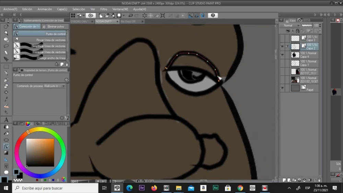Open the Help question mark icon
The width and height of the screenshot is (343, 193).
pos(213,15)
